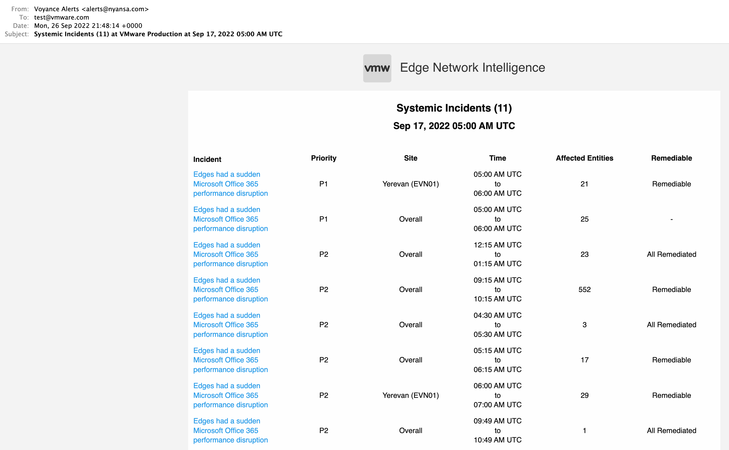Click the dash in the 25 entities row

[x=672, y=219]
